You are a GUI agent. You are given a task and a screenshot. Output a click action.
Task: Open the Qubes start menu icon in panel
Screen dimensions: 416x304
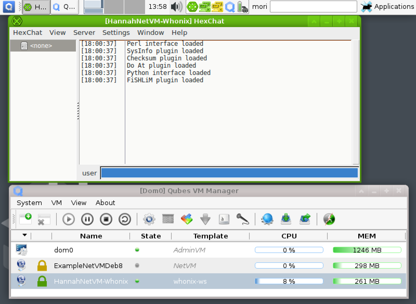click(9, 7)
